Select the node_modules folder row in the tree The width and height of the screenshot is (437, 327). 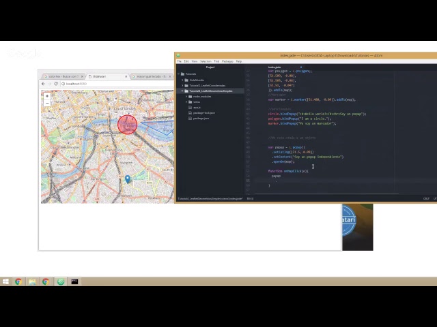click(x=210, y=97)
